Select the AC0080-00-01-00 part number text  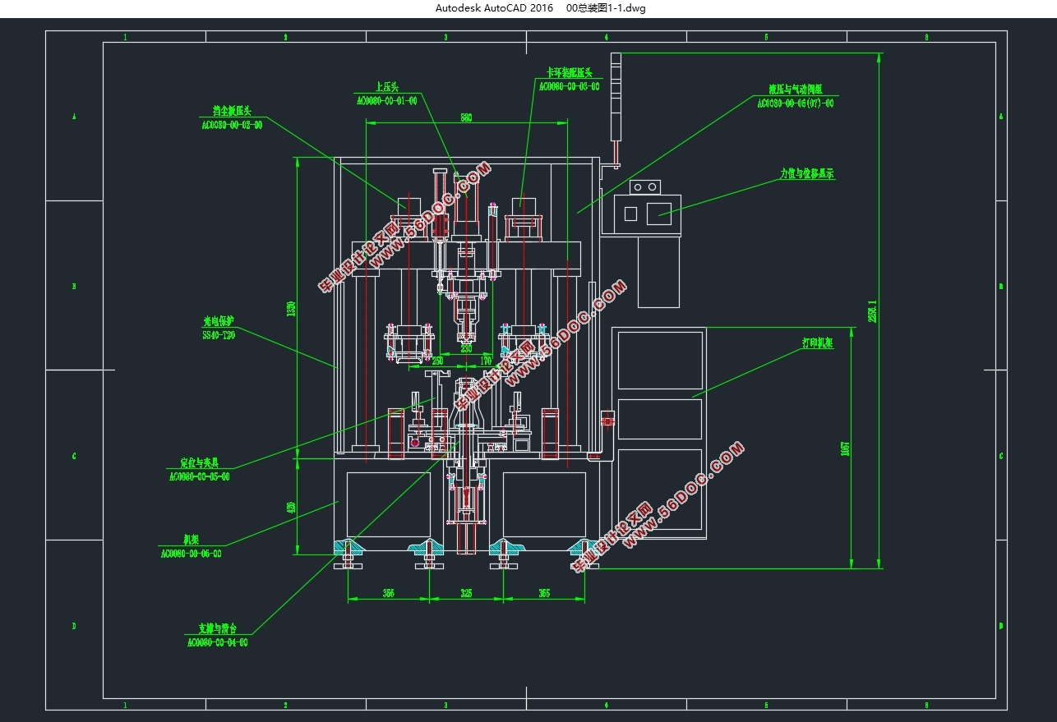pos(386,100)
